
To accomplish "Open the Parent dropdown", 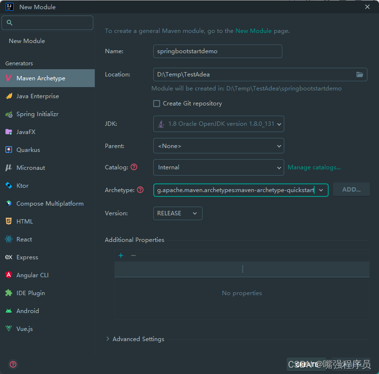I will click(219, 146).
